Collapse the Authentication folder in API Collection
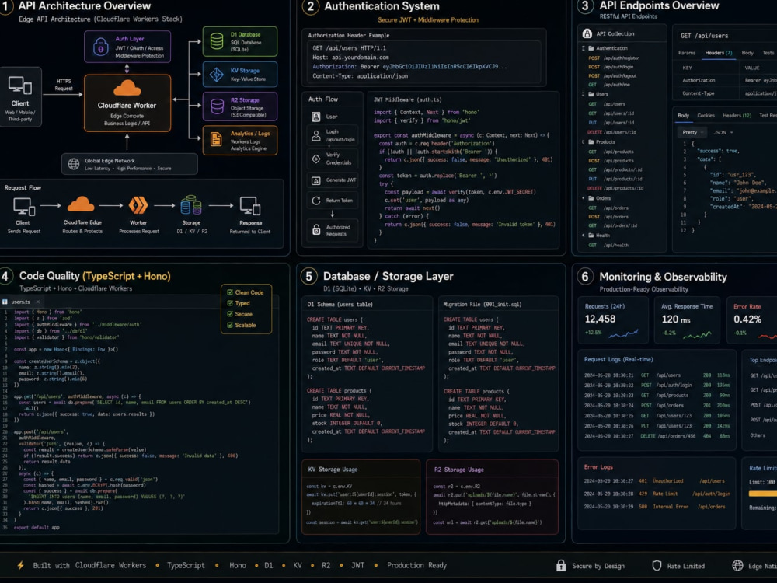This screenshot has height=583, width=777. (584, 48)
